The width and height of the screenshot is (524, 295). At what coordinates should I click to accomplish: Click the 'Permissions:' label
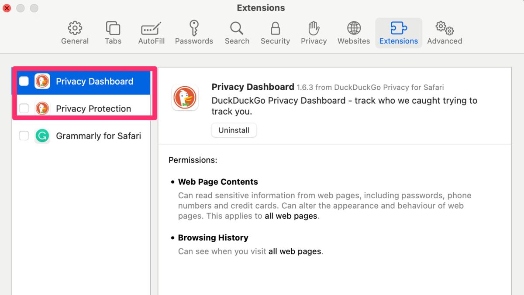193,160
